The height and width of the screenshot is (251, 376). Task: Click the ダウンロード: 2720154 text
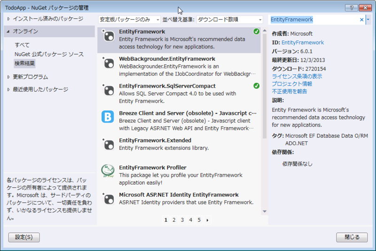[299, 69]
